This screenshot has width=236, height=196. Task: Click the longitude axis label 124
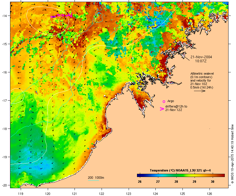[x=155, y=194]
